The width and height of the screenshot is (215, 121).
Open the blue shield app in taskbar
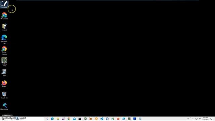[x=107, y=119]
